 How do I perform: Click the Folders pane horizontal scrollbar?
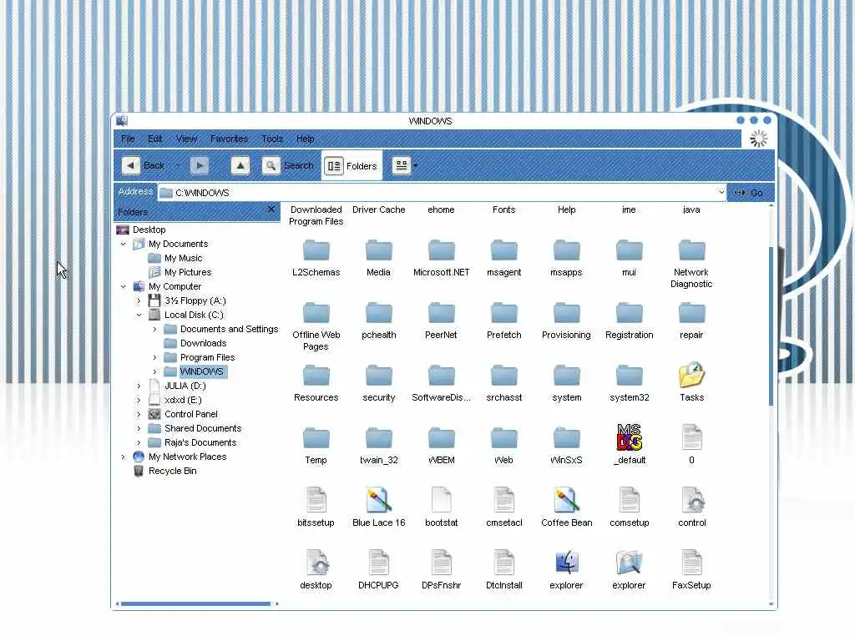pyautogui.click(x=195, y=603)
